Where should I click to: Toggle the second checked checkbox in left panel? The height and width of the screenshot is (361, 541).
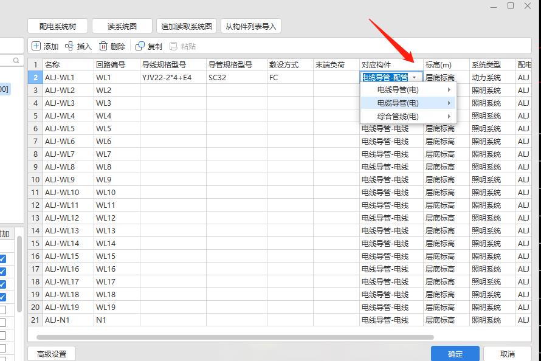pyautogui.click(x=2, y=272)
